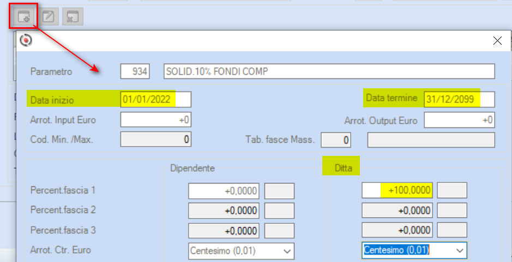The image size is (512, 262).
Task: Click the Data inizio label
Action: [x=52, y=100]
